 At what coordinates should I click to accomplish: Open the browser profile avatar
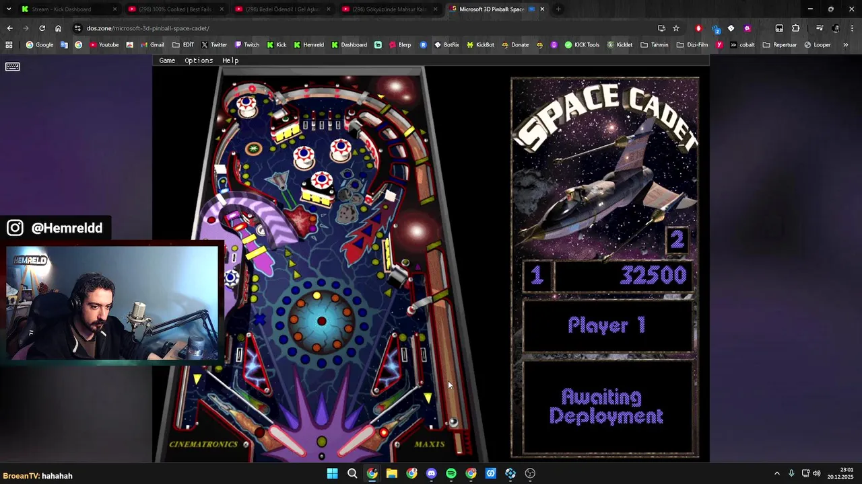[836, 28]
